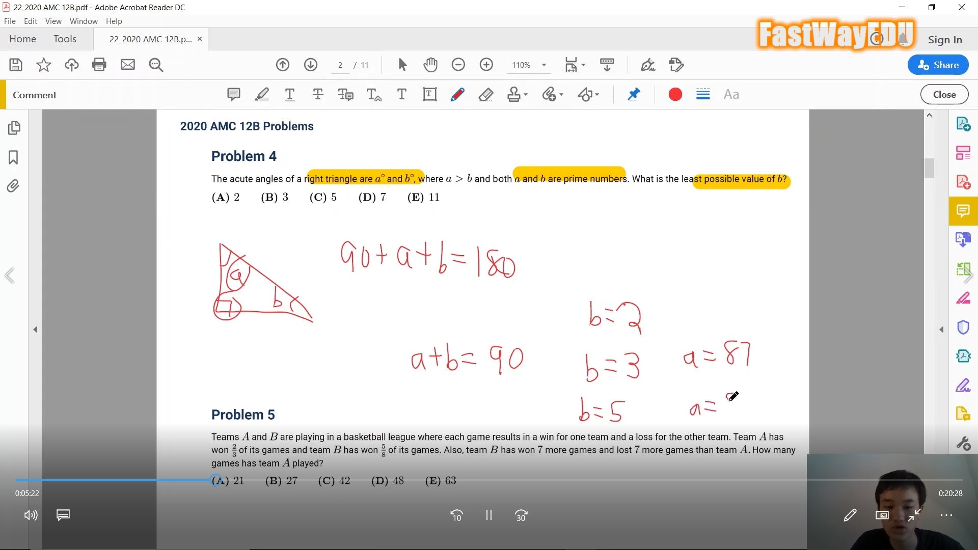Choose the Hand pan tool
Viewport: 978px width, 550px height.
[x=430, y=65]
